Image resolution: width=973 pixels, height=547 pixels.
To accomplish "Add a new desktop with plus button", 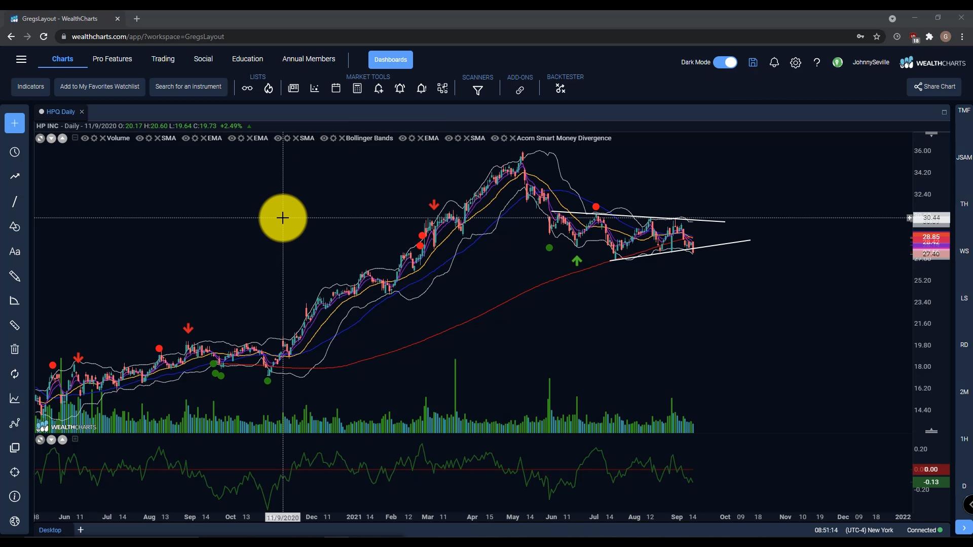I will tap(81, 530).
